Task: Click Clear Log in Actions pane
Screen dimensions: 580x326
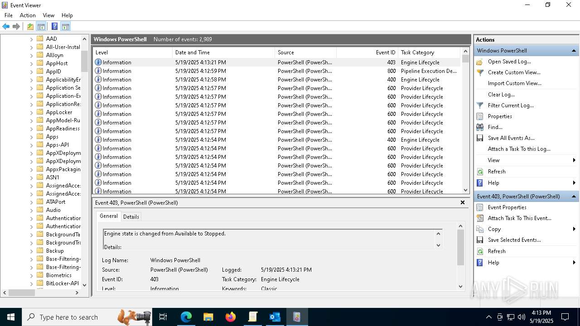Action: coord(501,95)
